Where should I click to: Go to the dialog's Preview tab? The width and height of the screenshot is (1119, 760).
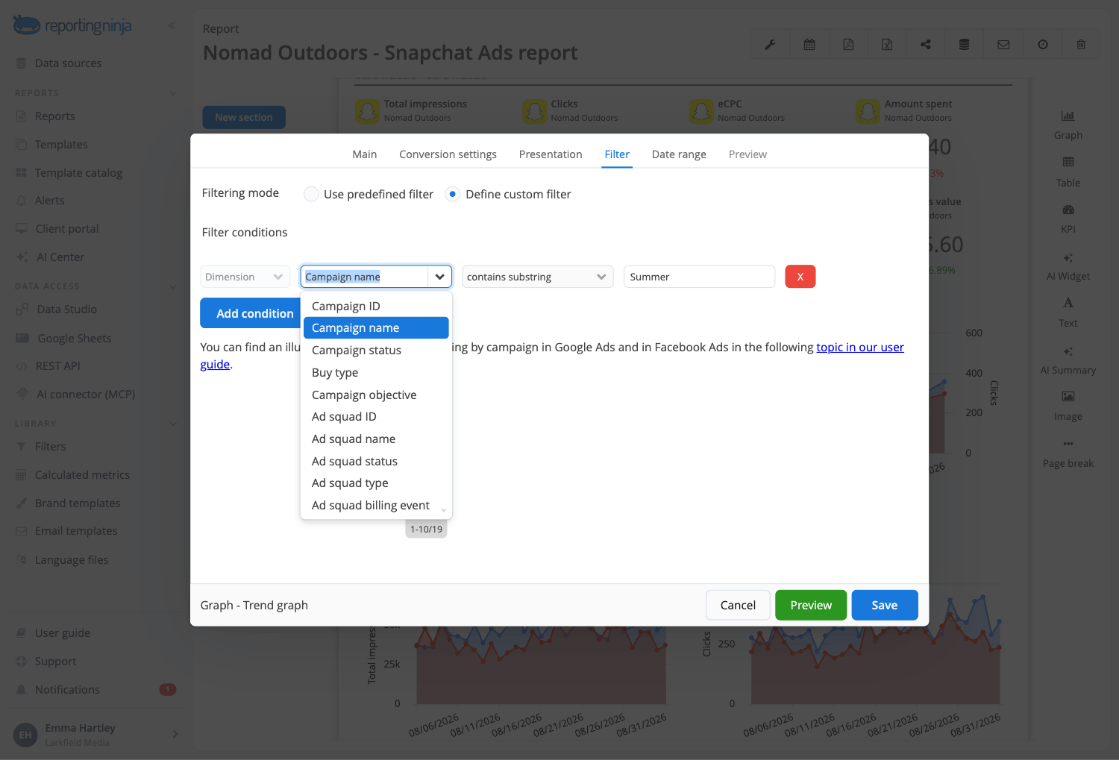747,154
